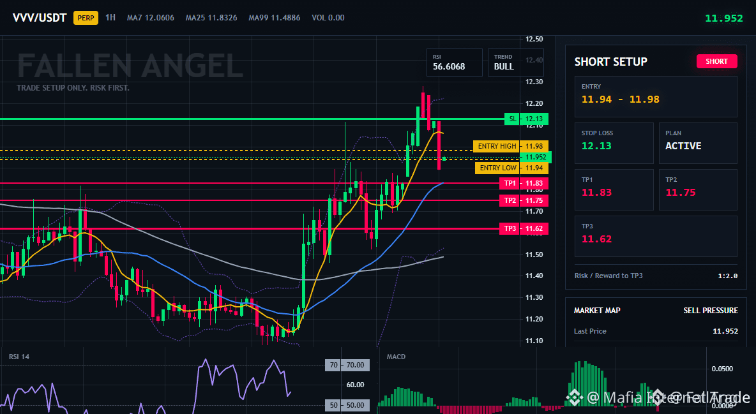Click the ENTRY LOW 11.94 tag

[x=511, y=168]
